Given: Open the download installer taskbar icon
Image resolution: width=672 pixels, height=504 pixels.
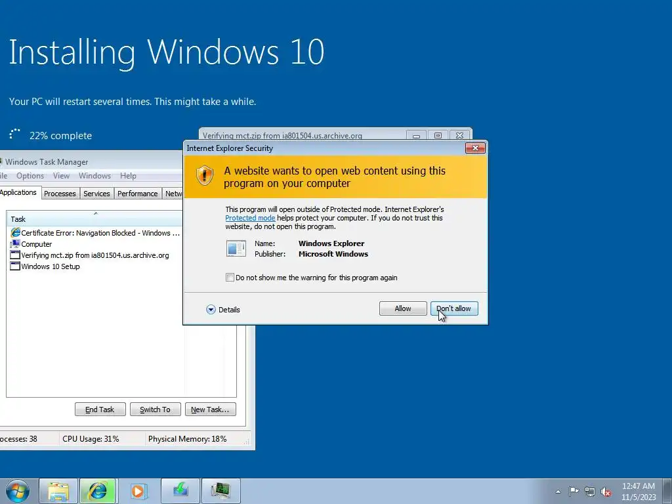Looking at the screenshot, I should tap(180, 490).
